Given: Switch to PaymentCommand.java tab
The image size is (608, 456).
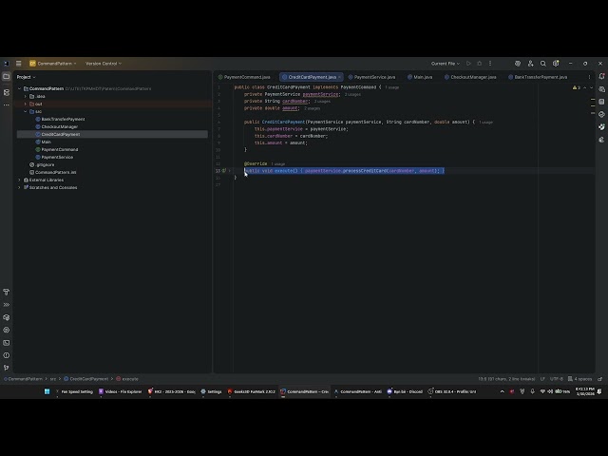Looking at the screenshot, I should click(244, 77).
